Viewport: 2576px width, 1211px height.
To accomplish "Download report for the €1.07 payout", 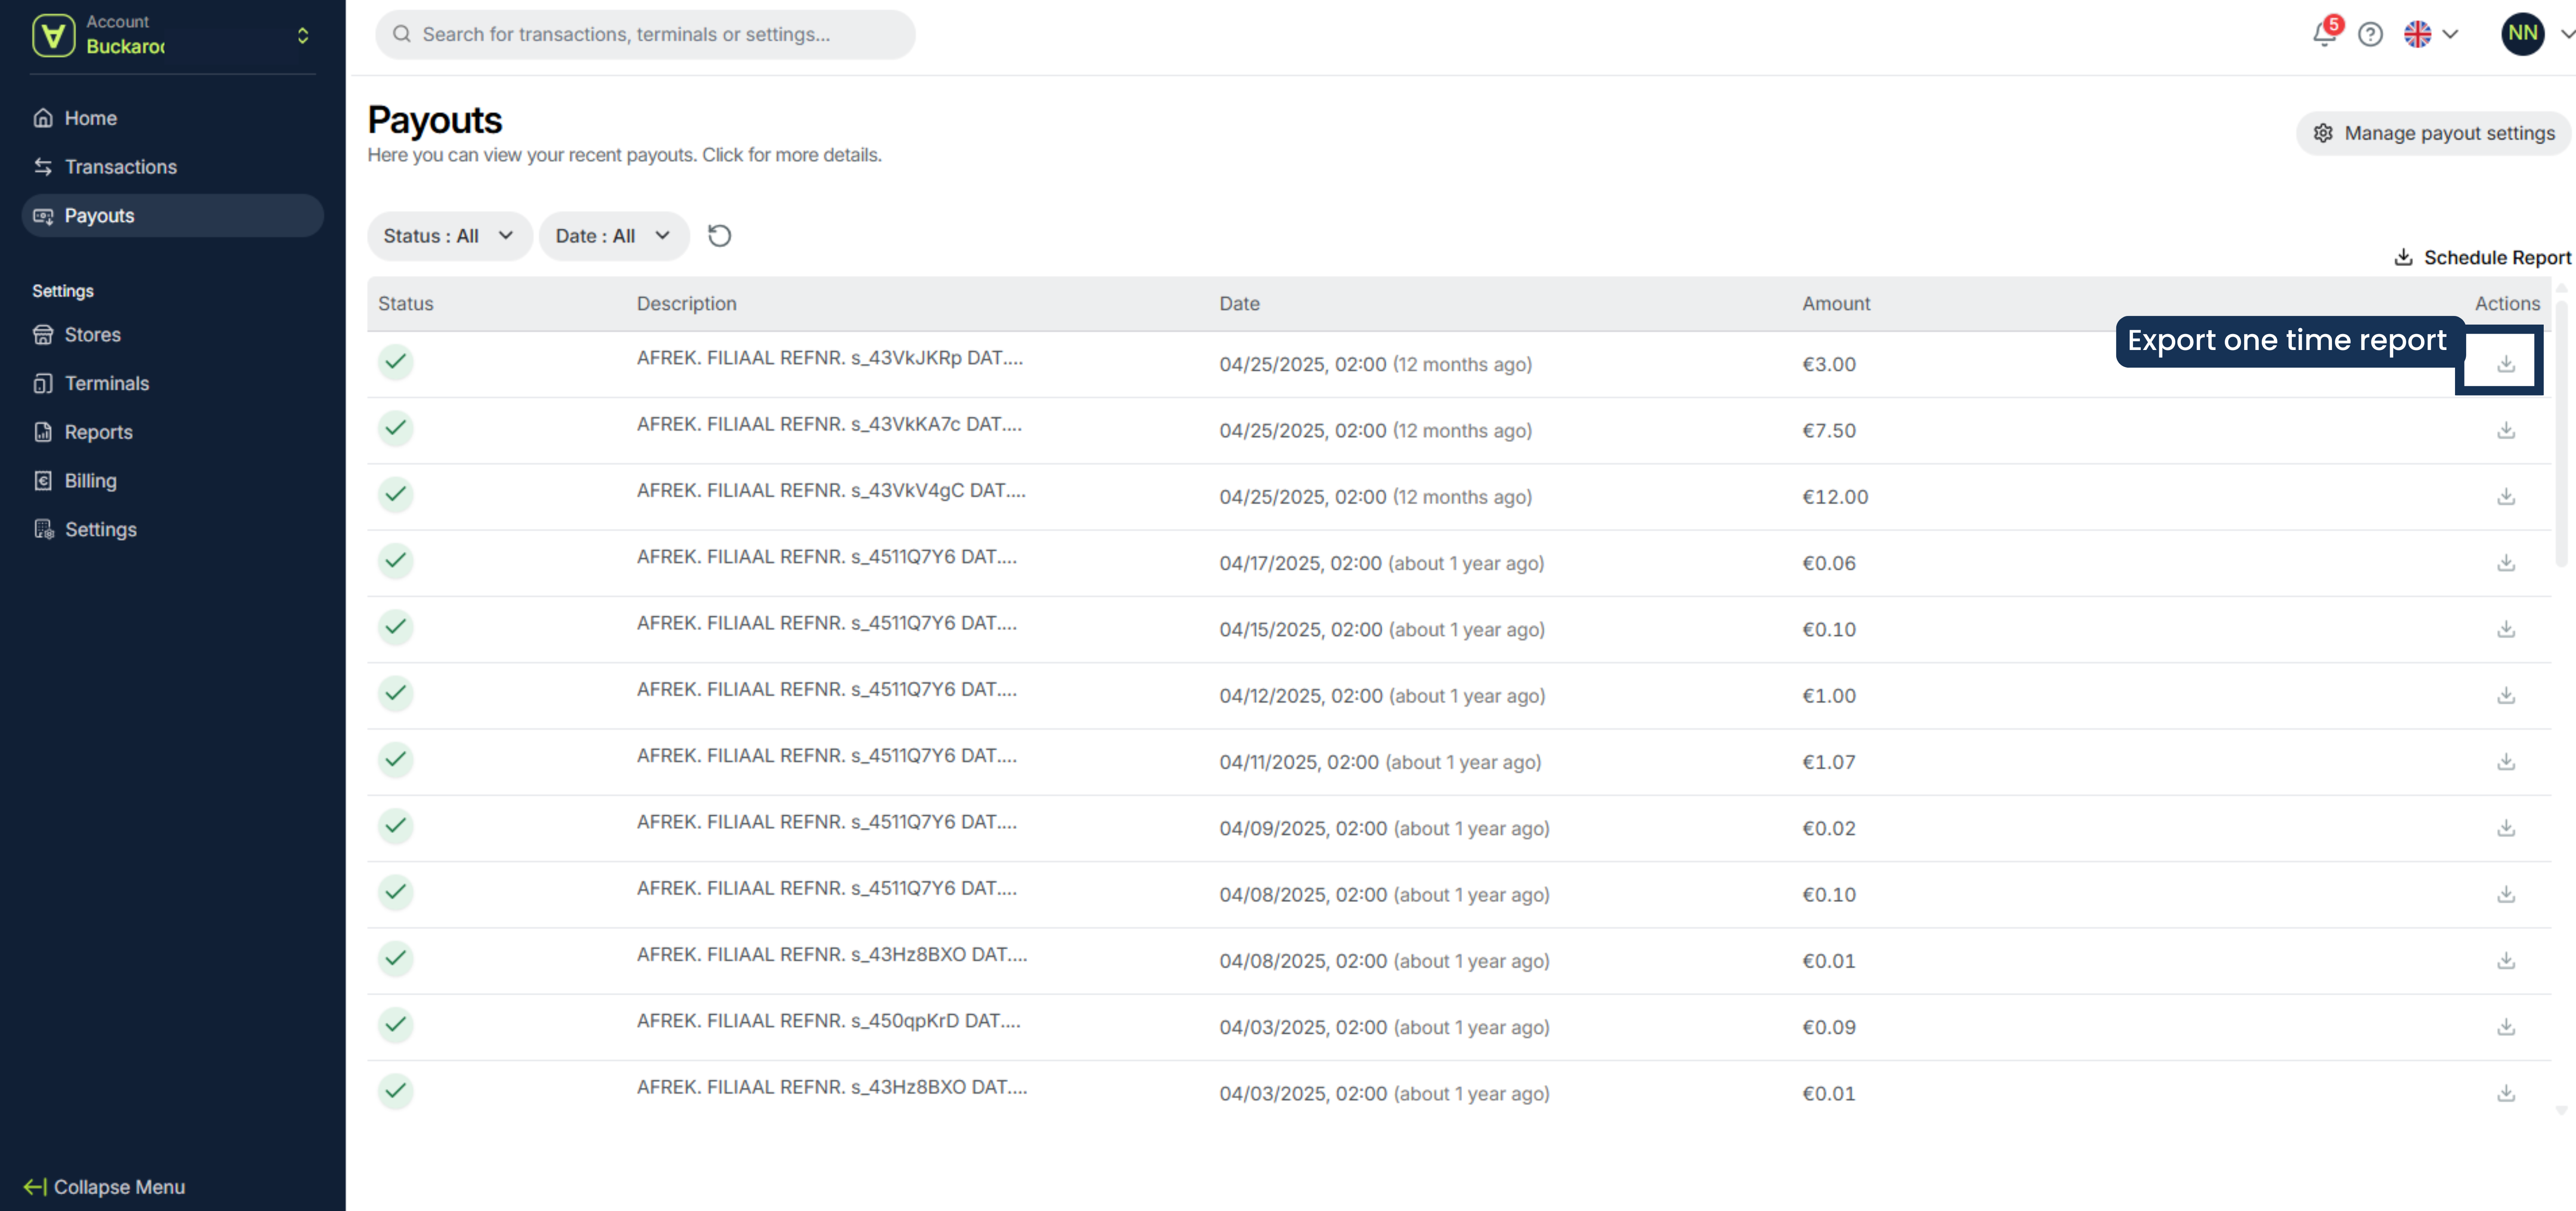I will point(2505,761).
